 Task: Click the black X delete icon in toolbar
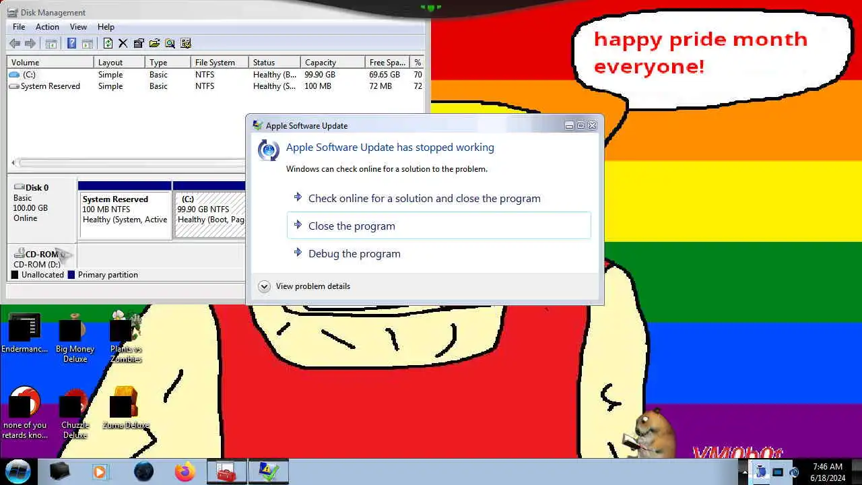[x=123, y=43]
